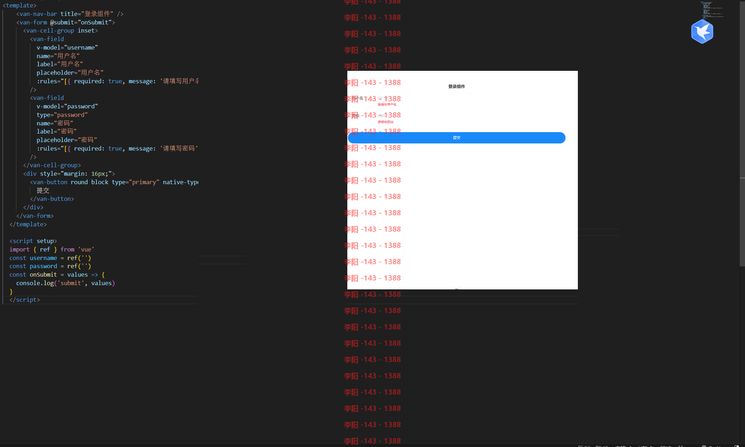The image size is (745, 447).
Task: Click the van-nav-bar title line
Action: click(x=70, y=14)
